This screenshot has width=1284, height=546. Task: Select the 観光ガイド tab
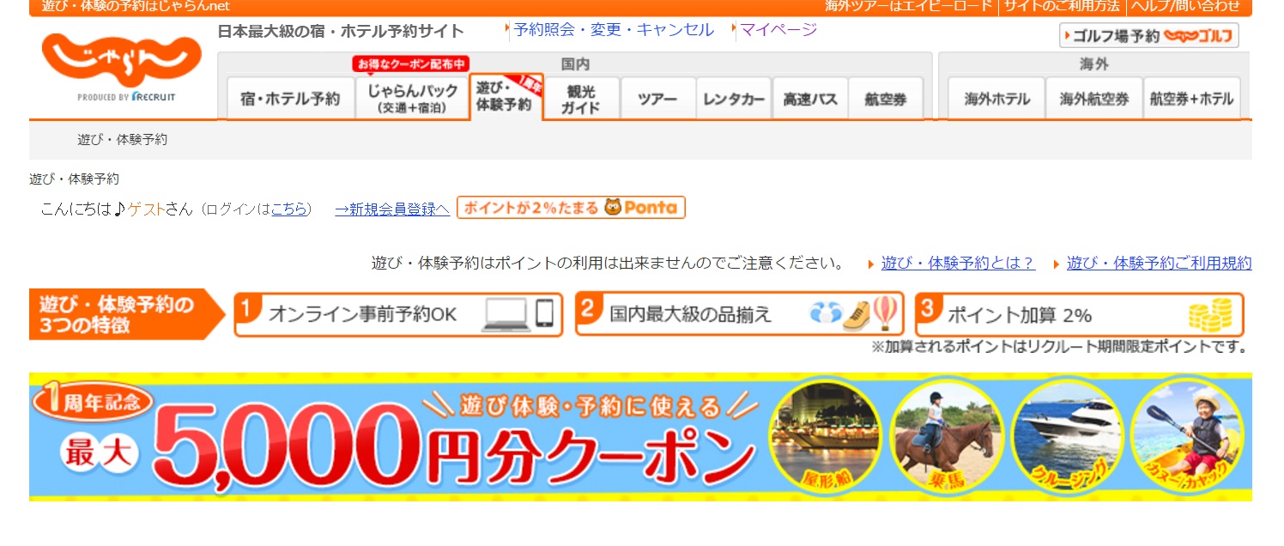point(582,99)
